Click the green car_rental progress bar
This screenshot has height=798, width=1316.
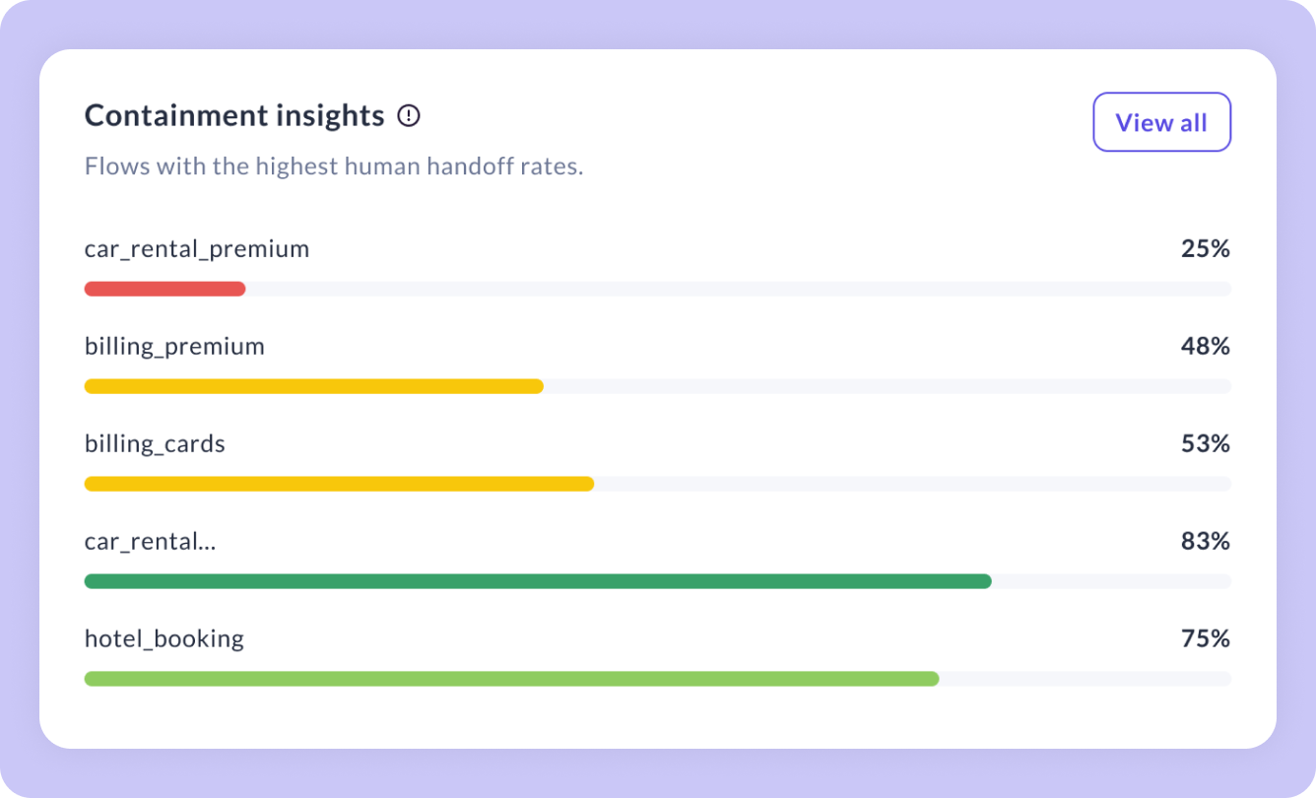coord(537,581)
